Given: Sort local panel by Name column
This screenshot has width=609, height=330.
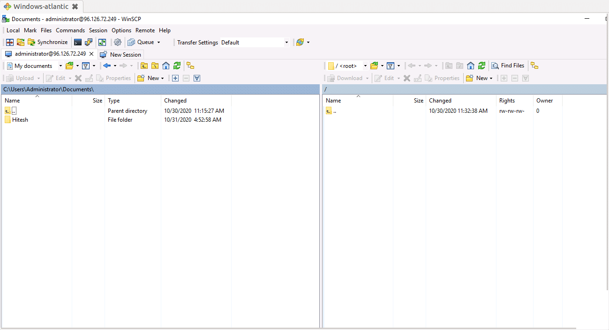Looking at the screenshot, I should 37,101.
